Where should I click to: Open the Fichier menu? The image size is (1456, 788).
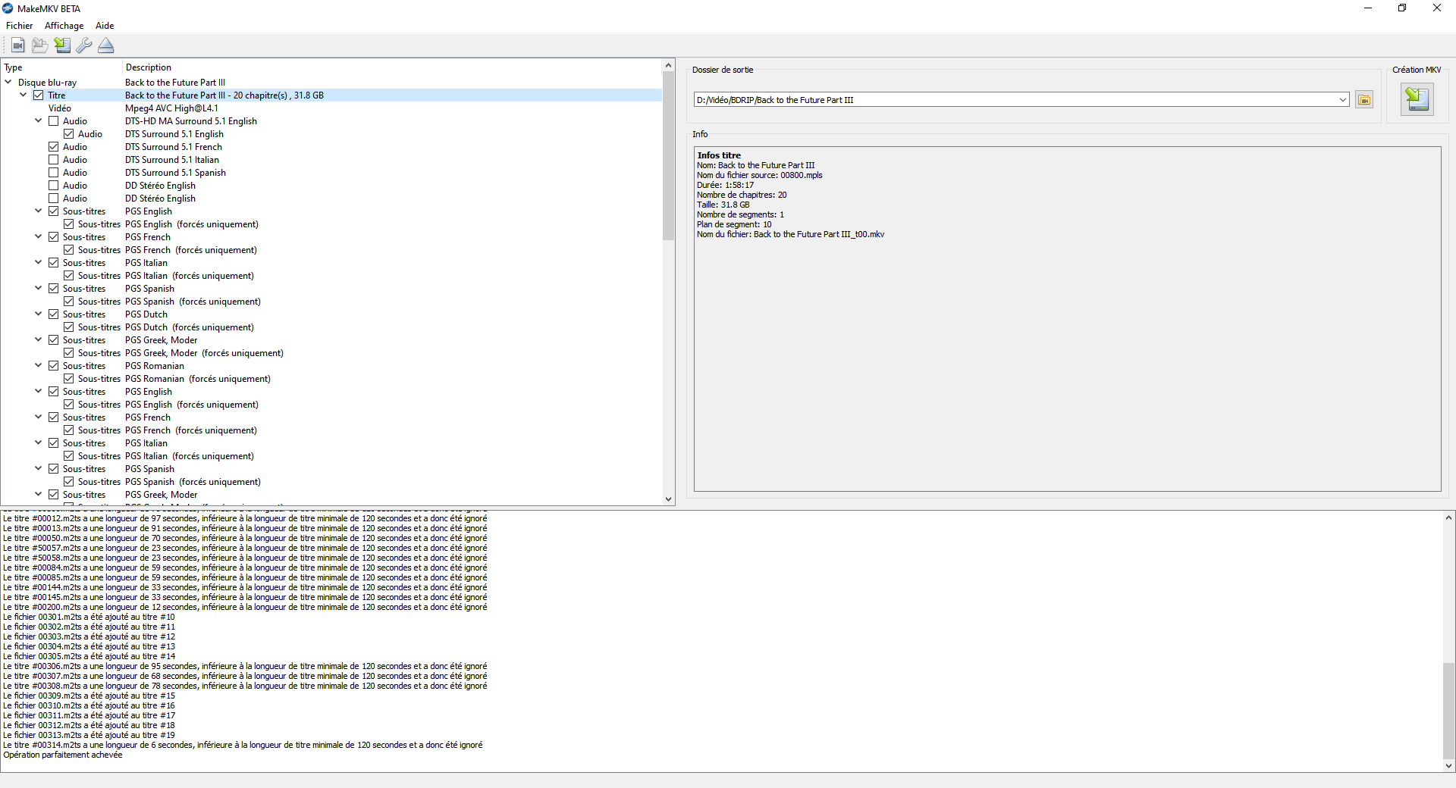click(x=19, y=26)
